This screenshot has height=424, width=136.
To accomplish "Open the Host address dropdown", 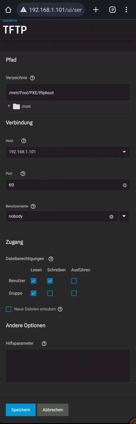I will (68, 152).
